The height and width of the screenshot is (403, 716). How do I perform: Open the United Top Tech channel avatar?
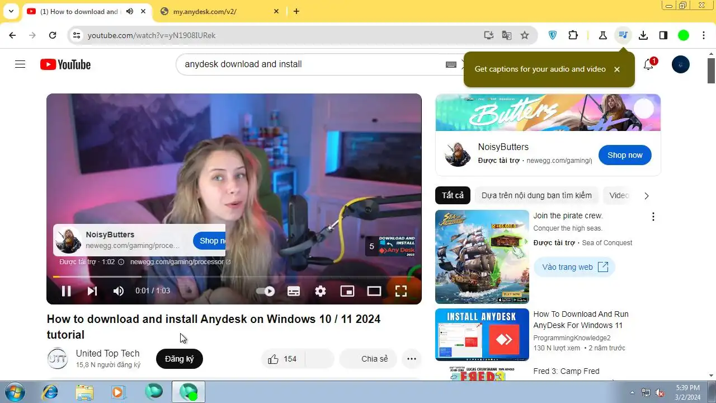58,359
